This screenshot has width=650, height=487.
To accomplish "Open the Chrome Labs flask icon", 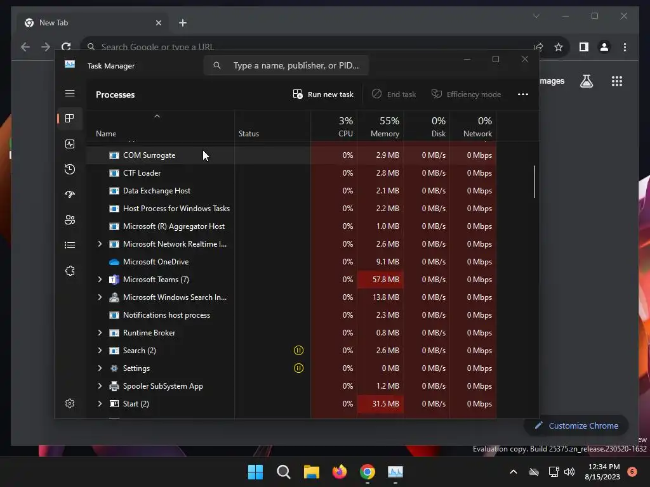I will (x=586, y=81).
